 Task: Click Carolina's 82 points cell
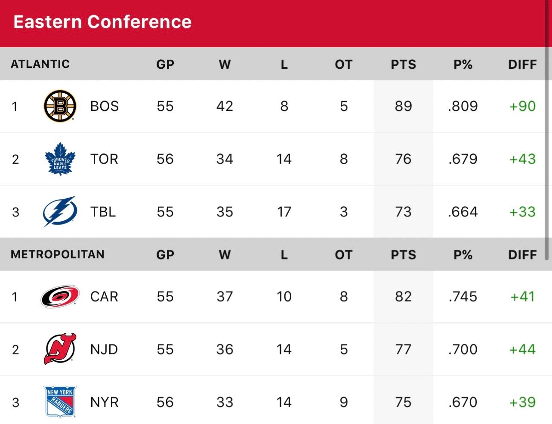[x=403, y=296]
